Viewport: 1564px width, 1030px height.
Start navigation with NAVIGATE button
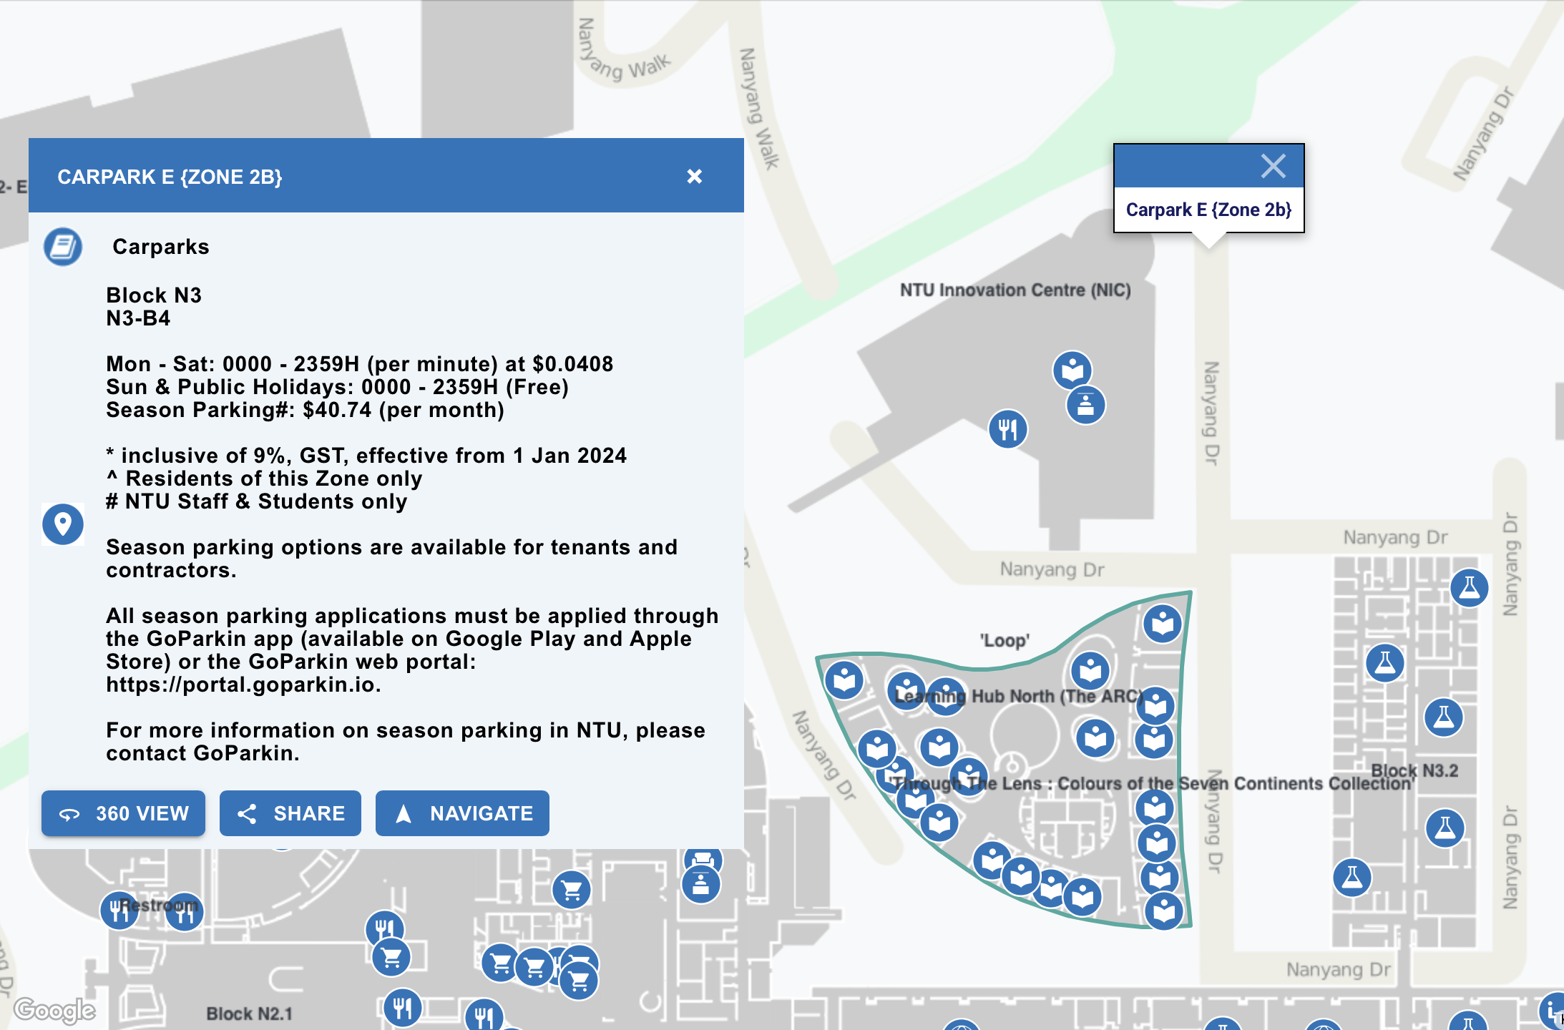coord(462,813)
